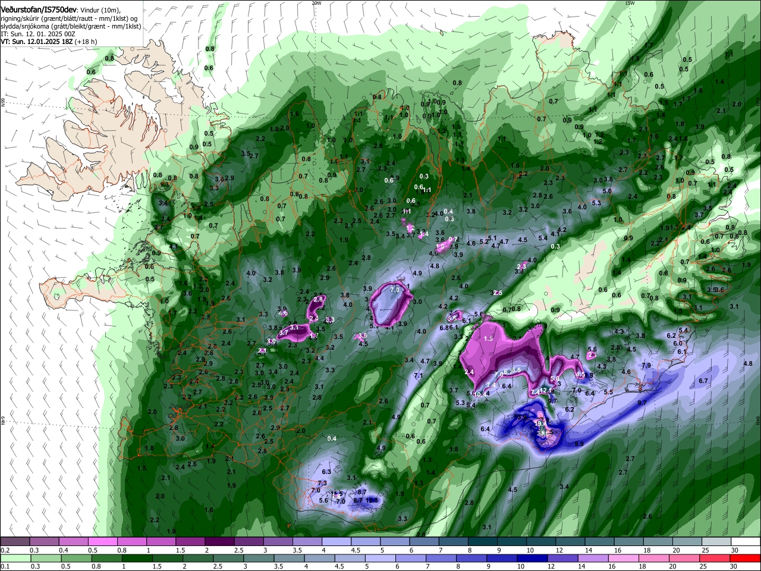Click the 7.9 precipitation value on the map
The image size is (761, 571).
(x=646, y=365)
